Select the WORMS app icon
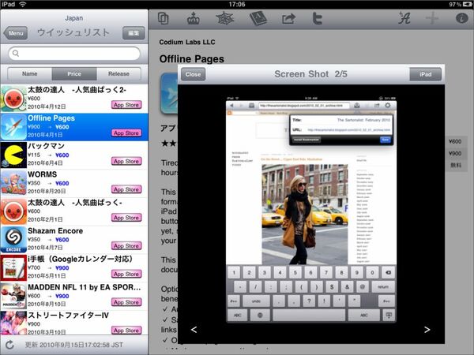Viewport: 474px width, 355px height. 13,184
